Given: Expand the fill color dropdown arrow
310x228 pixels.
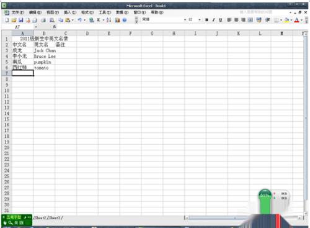Looking at the screenshot, I should (291, 20).
